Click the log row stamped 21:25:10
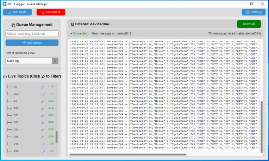269x161 pixels. [x=165, y=141]
